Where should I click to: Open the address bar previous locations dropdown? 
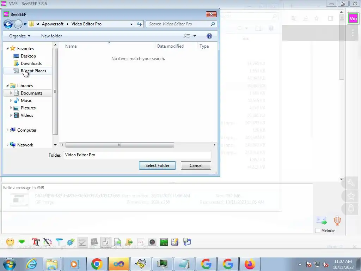point(131,24)
